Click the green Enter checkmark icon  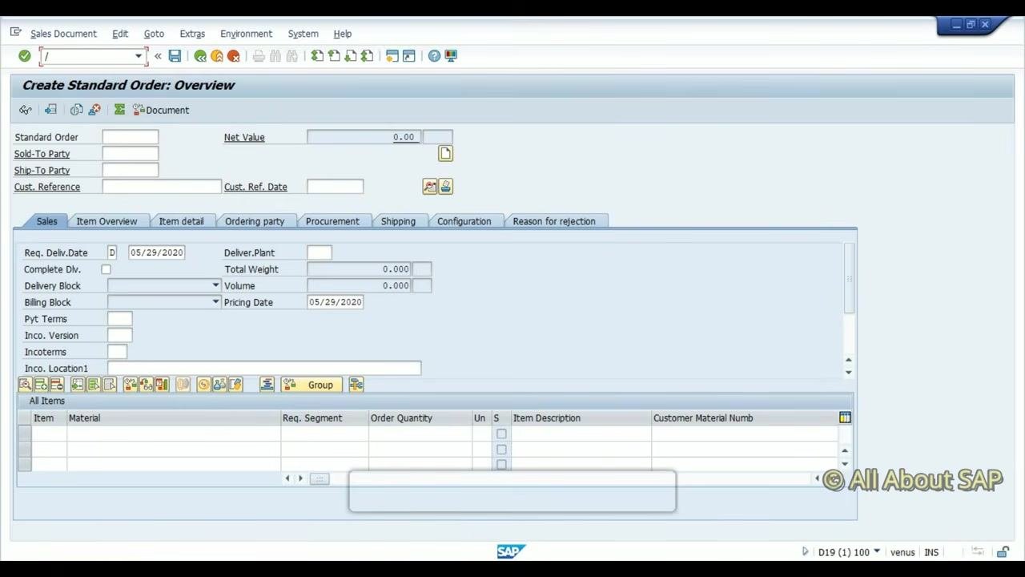(24, 56)
